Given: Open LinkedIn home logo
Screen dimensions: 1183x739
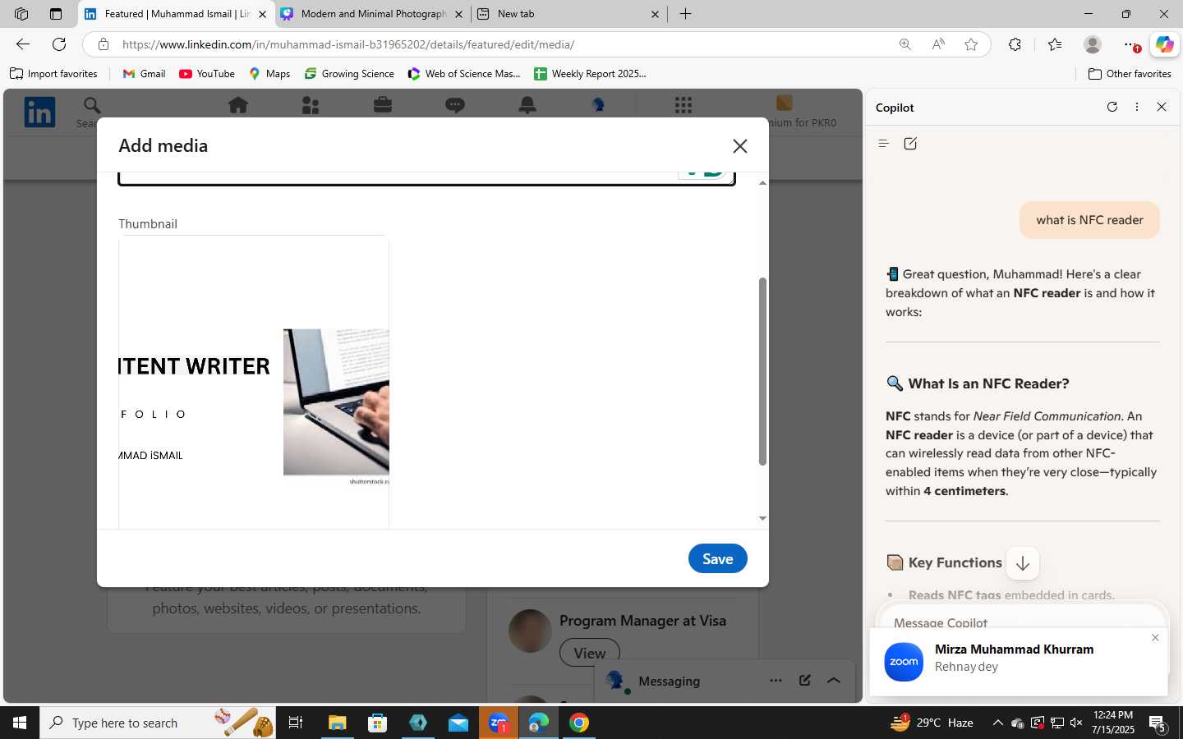Looking at the screenshot, I should pos(39,112).
